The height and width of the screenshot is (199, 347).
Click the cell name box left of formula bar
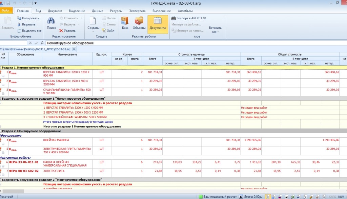[13, 43]
